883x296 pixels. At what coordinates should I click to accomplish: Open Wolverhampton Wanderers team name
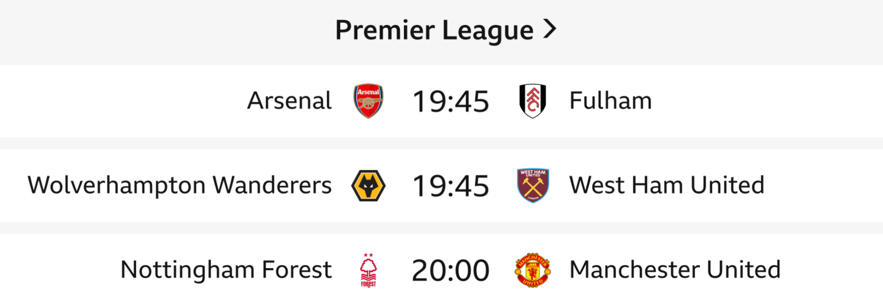(x=179, y=186)
